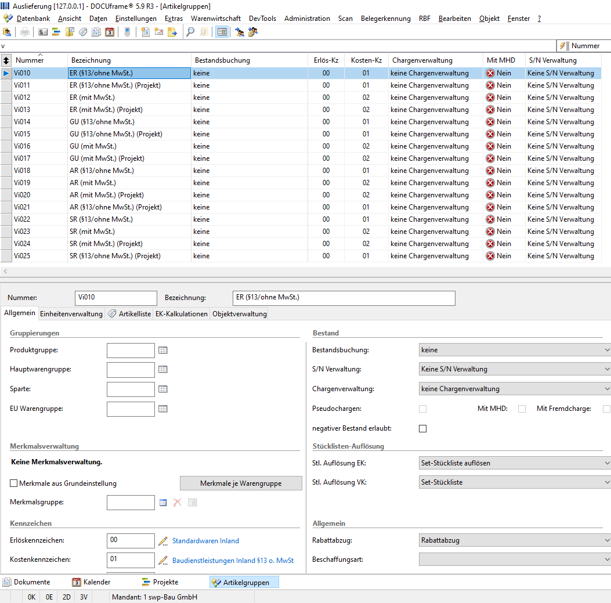Open the S/N Verwaltung dropdown

click(x=515, y=369)
